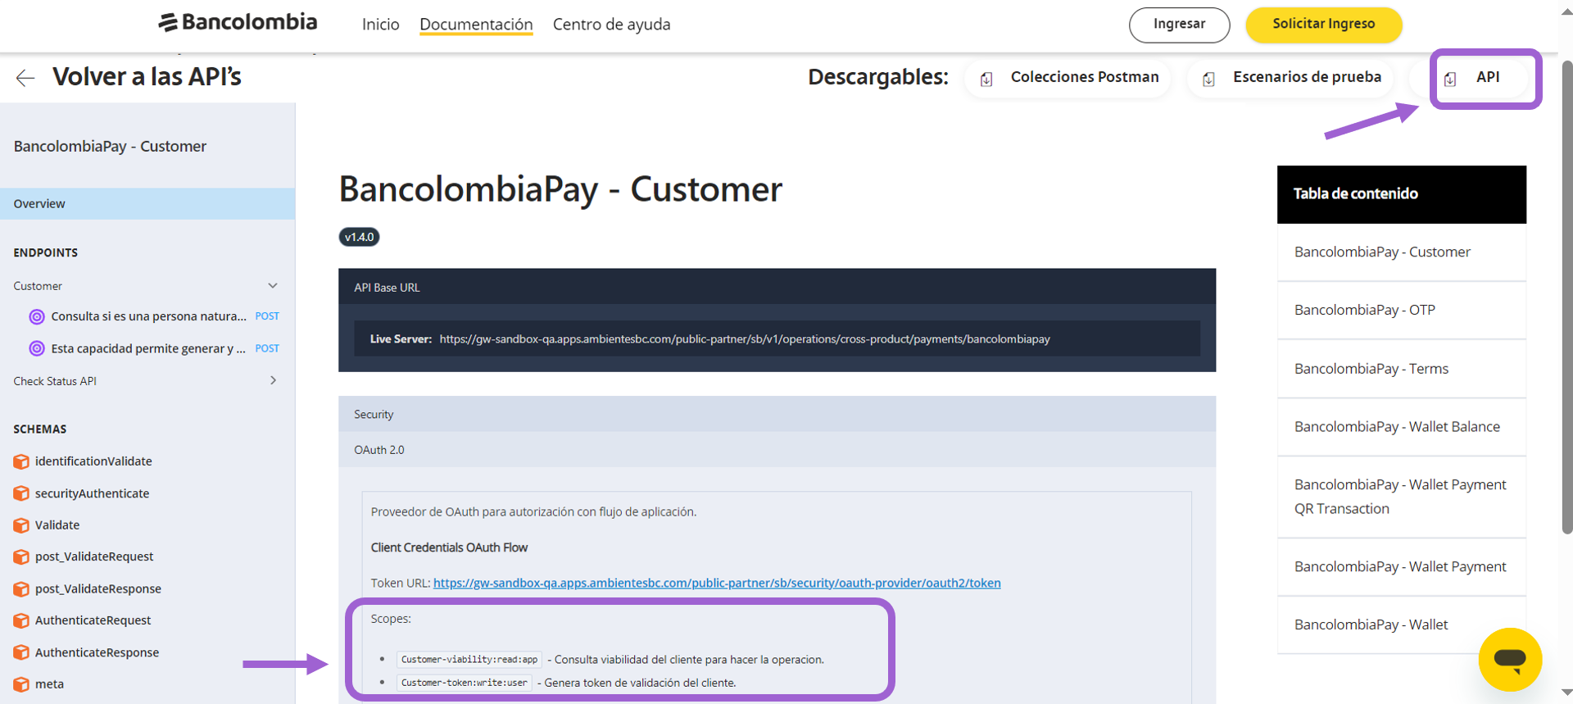Click the orange cube icon for meta
Image resolution: width=1573 pixels, height=704 pixels.
click(21, 684)
